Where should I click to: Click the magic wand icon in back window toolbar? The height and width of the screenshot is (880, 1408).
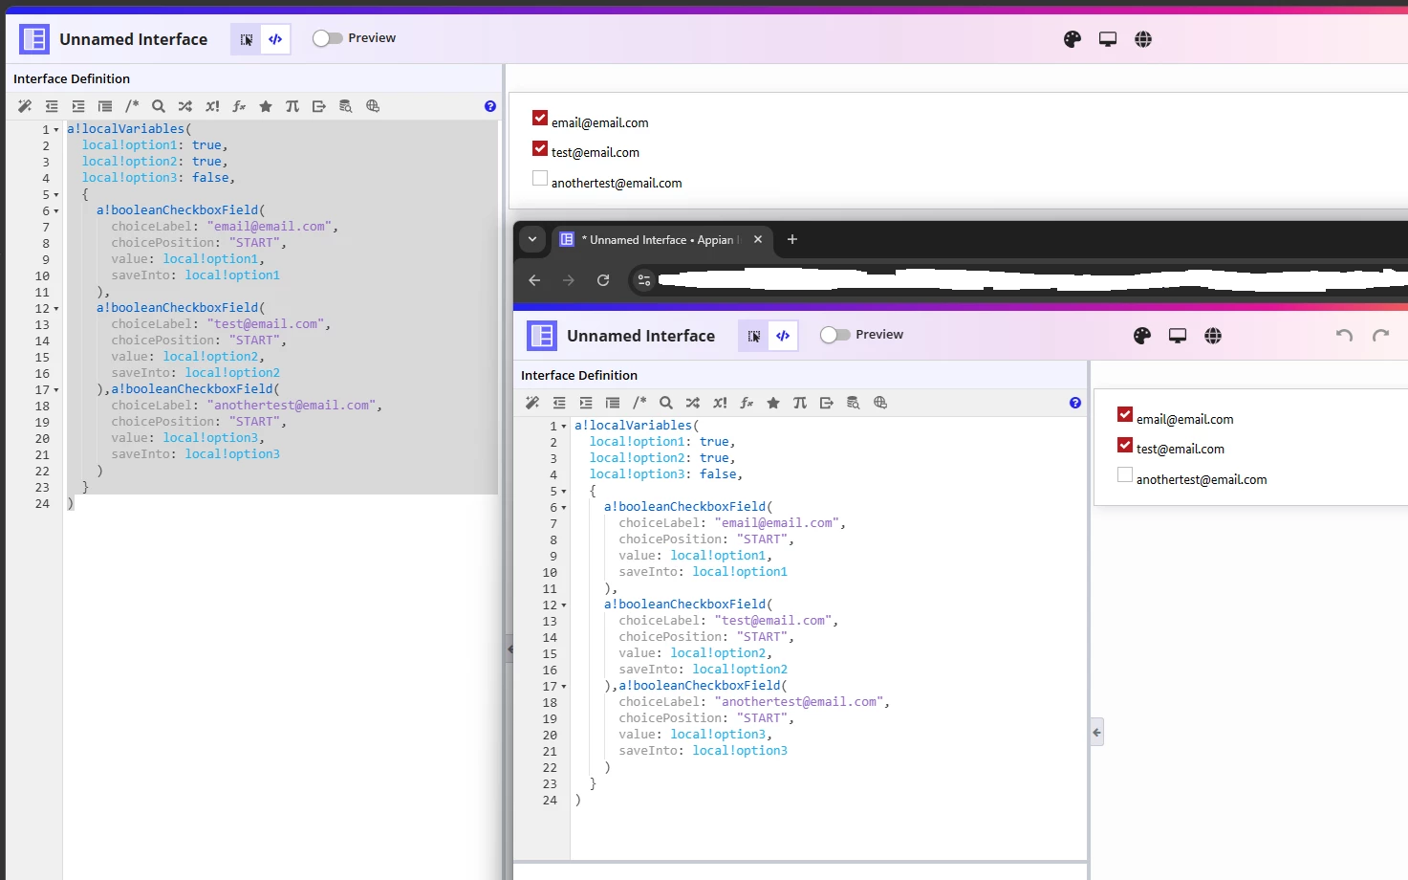point(25,106)
